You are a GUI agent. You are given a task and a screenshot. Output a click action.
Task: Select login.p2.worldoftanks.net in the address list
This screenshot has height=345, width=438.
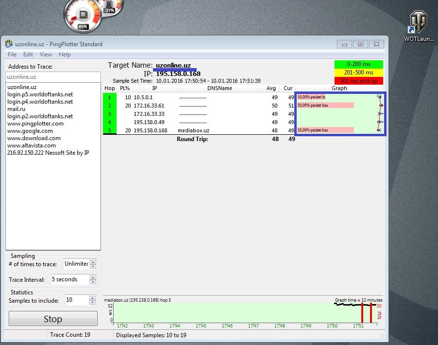pyautogui.click(x=40, y=116)
